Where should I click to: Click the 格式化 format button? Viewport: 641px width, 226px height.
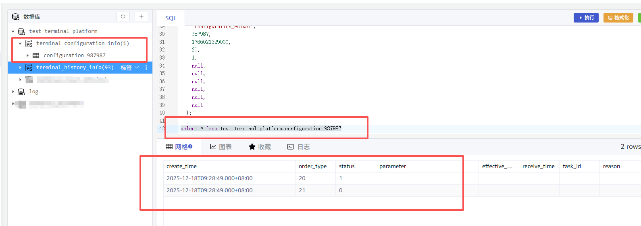(x=618, y=18)
